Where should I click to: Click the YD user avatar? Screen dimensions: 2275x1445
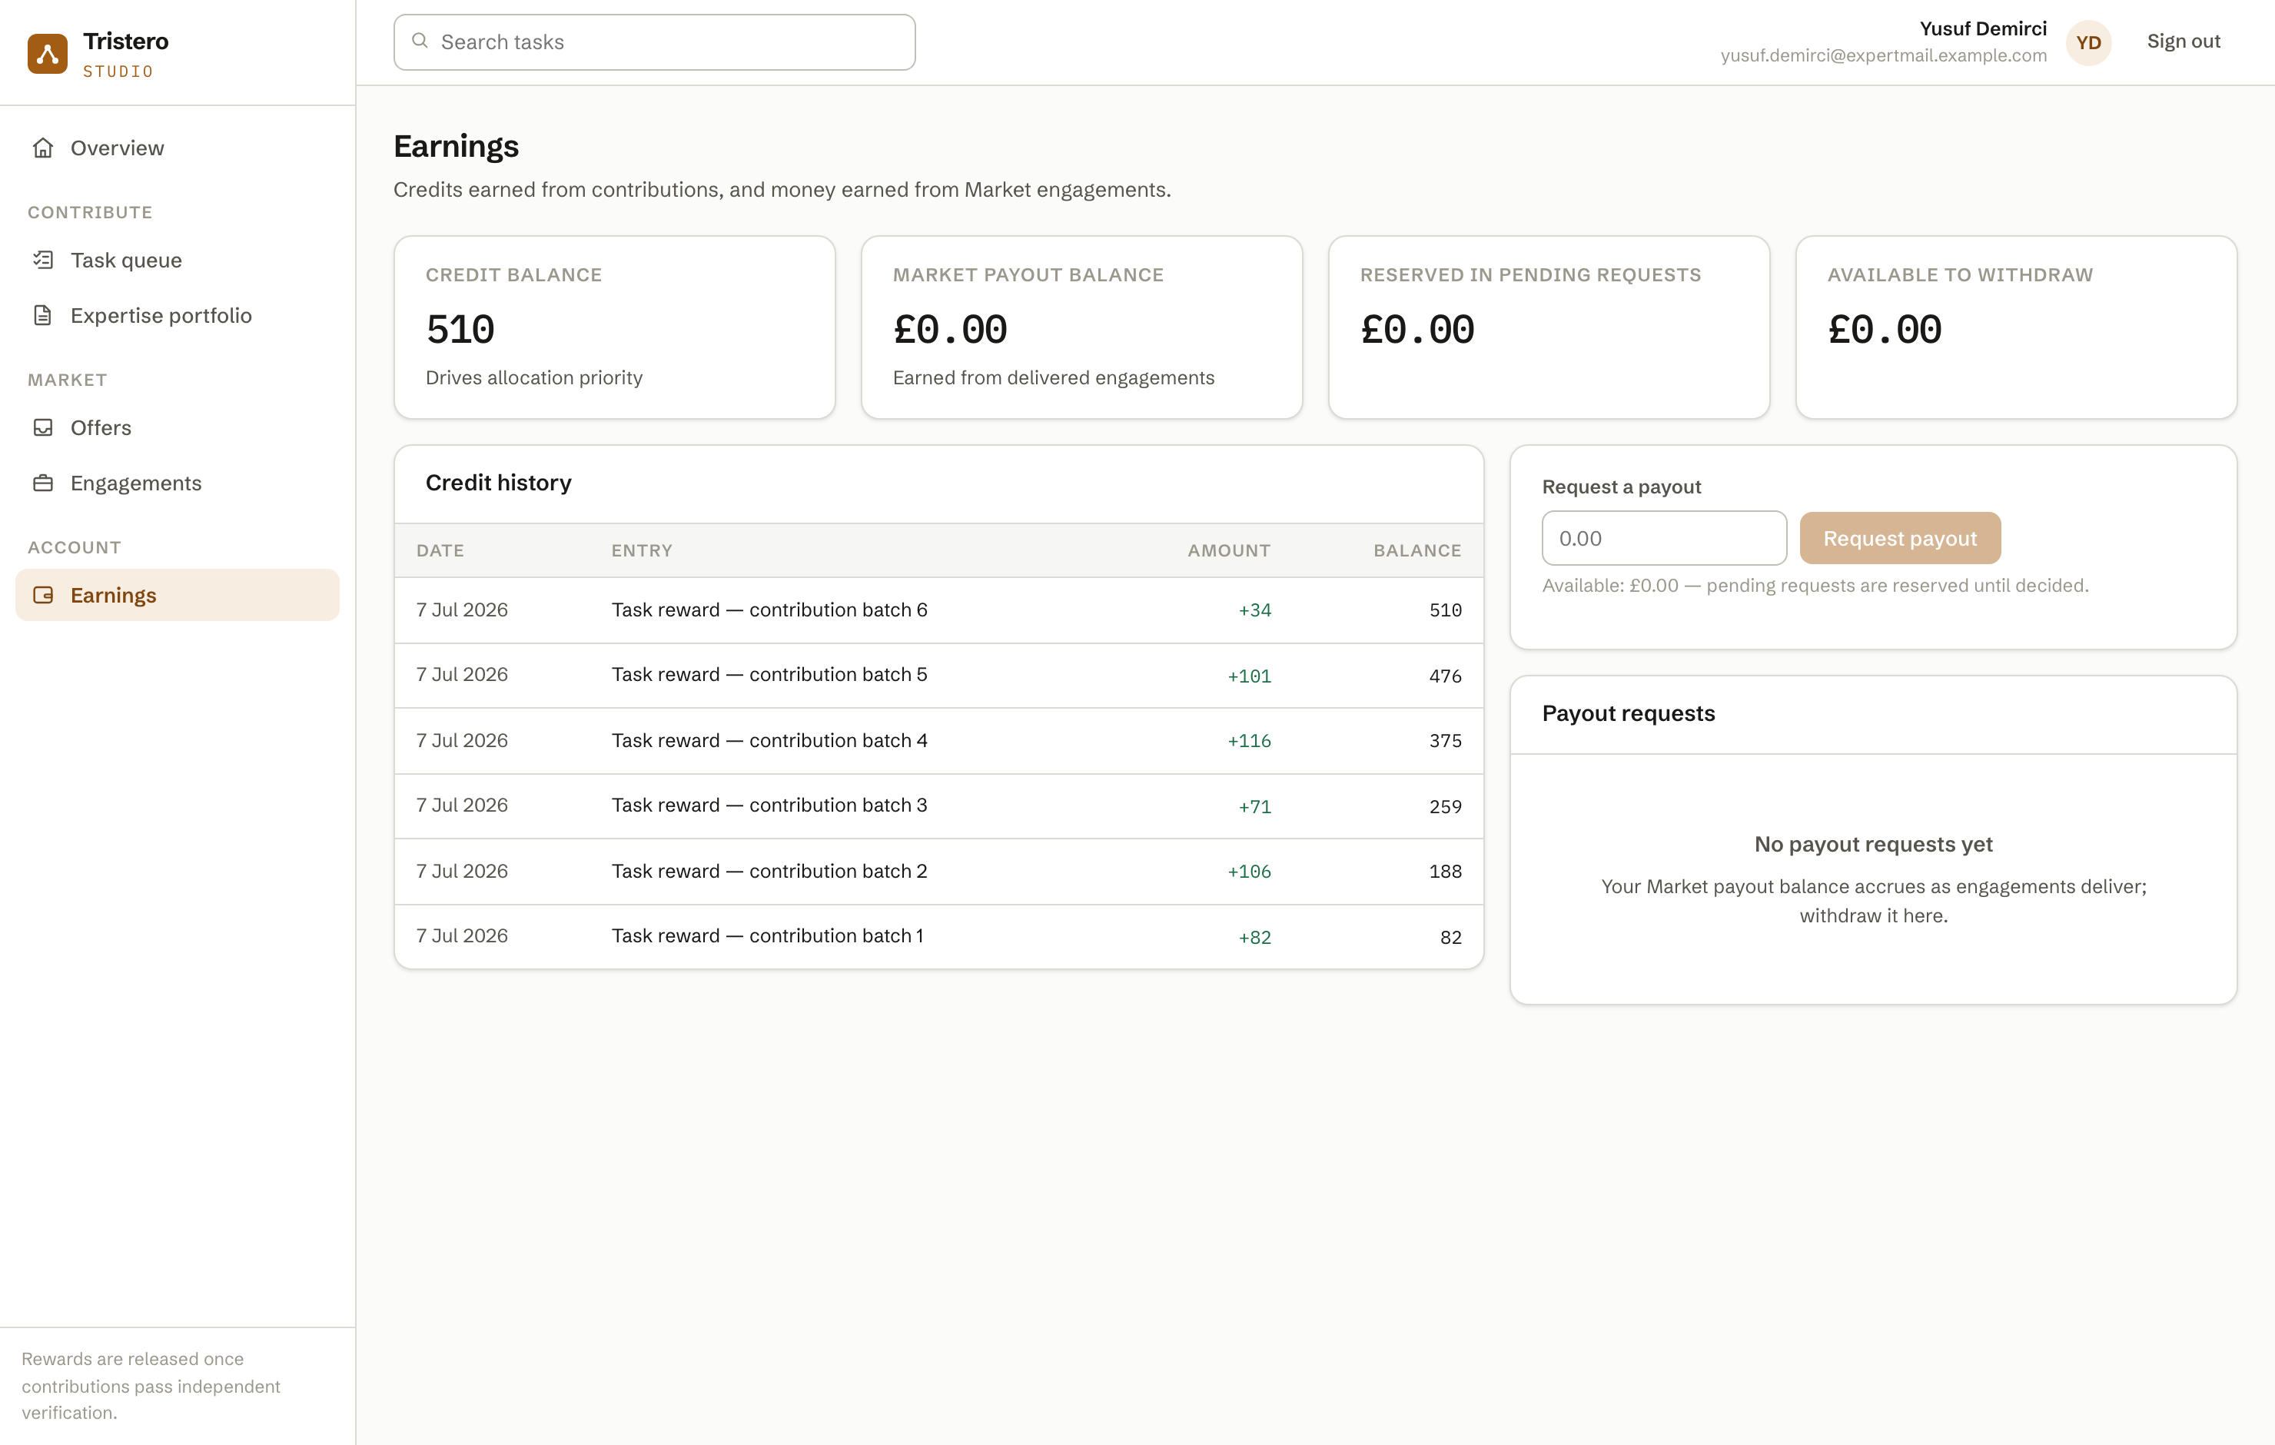(x=2088, y=42)
